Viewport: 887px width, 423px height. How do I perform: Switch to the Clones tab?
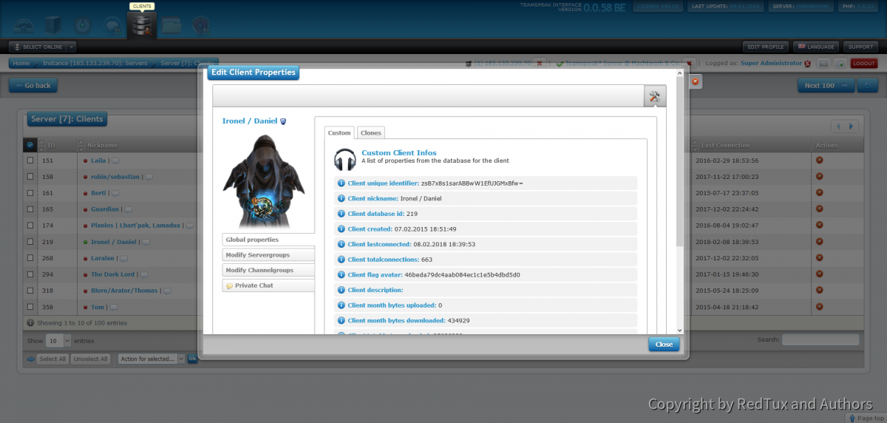pyautogui.click(x=371, y=133)
